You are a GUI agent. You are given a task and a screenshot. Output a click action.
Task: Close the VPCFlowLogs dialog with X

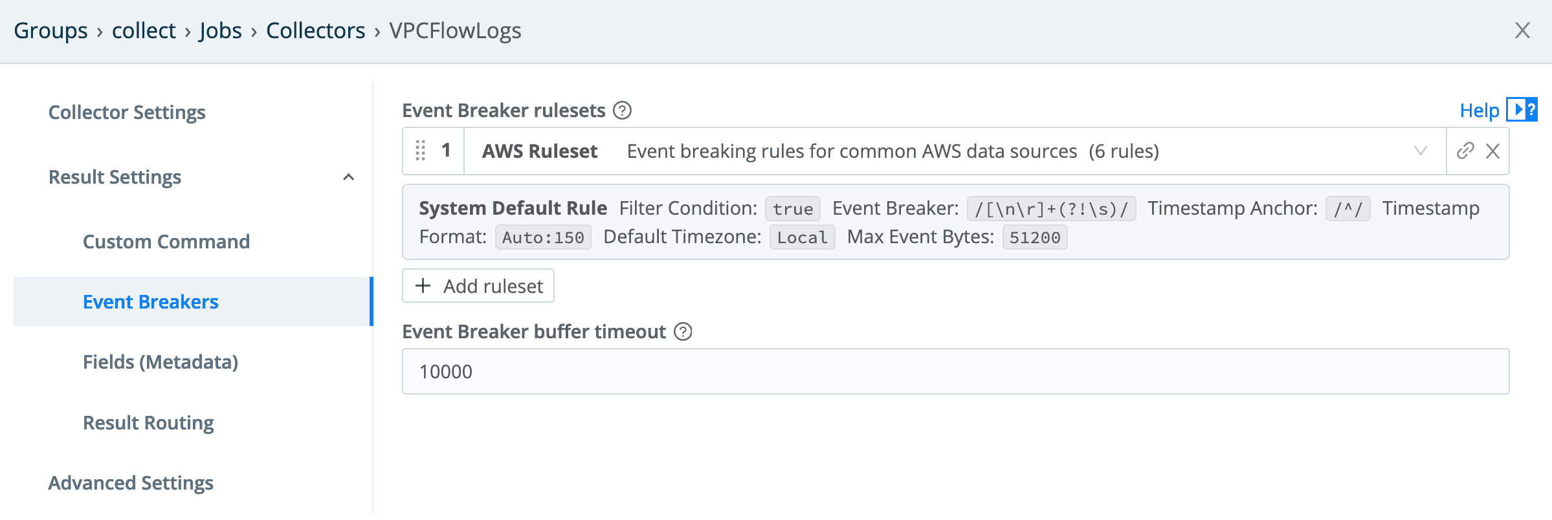(x=1522, y=30)
